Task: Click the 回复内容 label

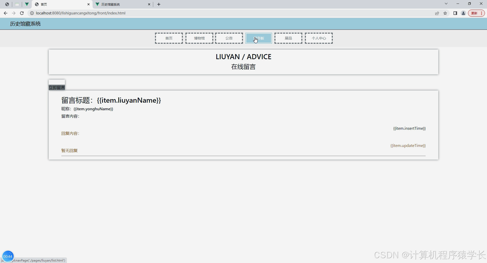Action: 71,134
